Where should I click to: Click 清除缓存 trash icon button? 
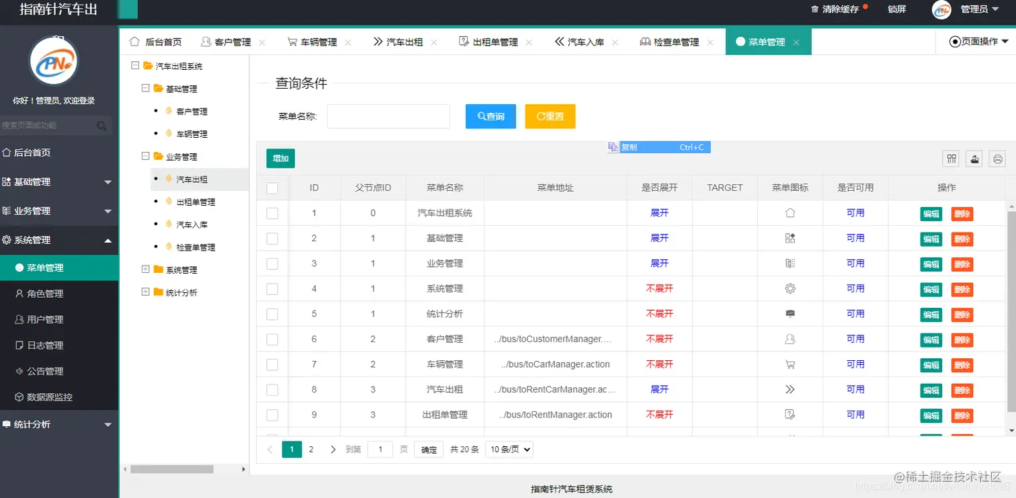click(835, 9)
